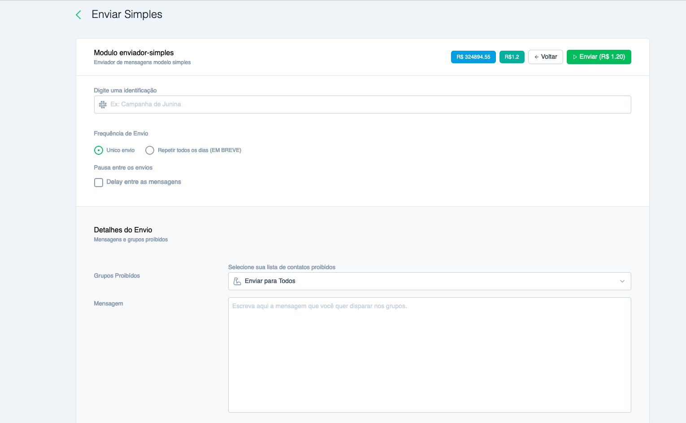Viewport: 686px width, 423px height.
Task: Click the green back chevron beside Enviar Simples
Action: tap(78, 15)
